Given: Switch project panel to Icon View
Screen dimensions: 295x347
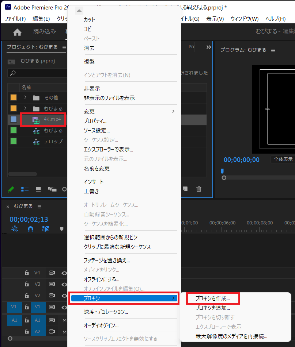Looking at the screenshot, I should pos(38,189).
